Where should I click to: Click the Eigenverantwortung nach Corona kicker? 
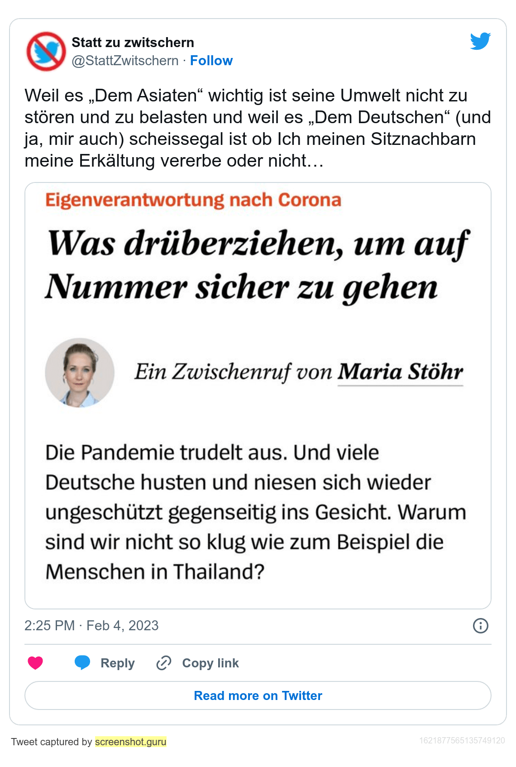click(193, 200)
